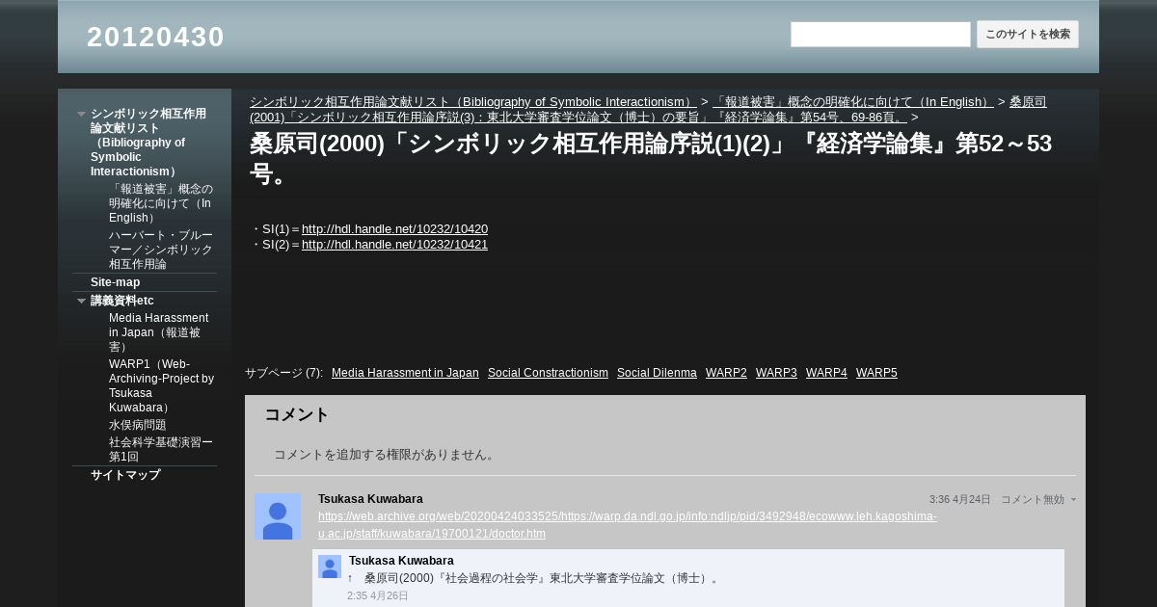Screen dimensions: 1157x607
Task: Open 講義資料etc sidebar page
Action: pyautogui.click(x=122, y=301)
